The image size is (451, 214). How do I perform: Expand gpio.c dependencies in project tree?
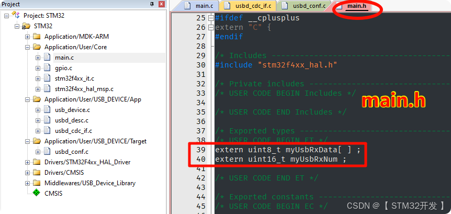(x=38, y=68)
